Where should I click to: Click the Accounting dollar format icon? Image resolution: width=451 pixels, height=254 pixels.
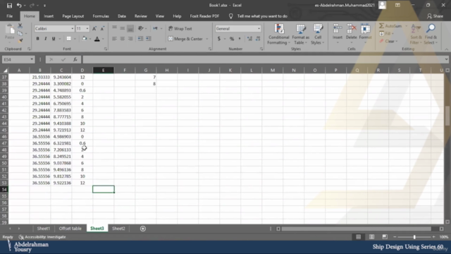pyautogui.click(x=219, y=39)
